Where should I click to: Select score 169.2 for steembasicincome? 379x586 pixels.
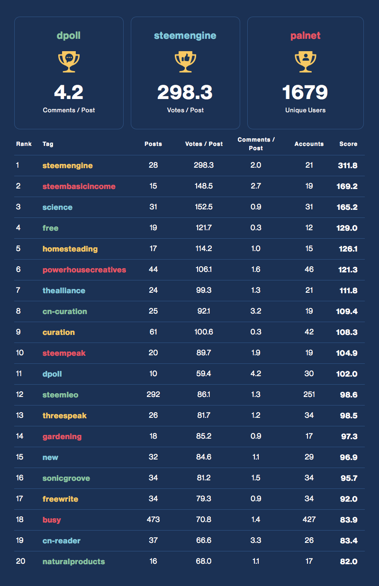(347, 186)
